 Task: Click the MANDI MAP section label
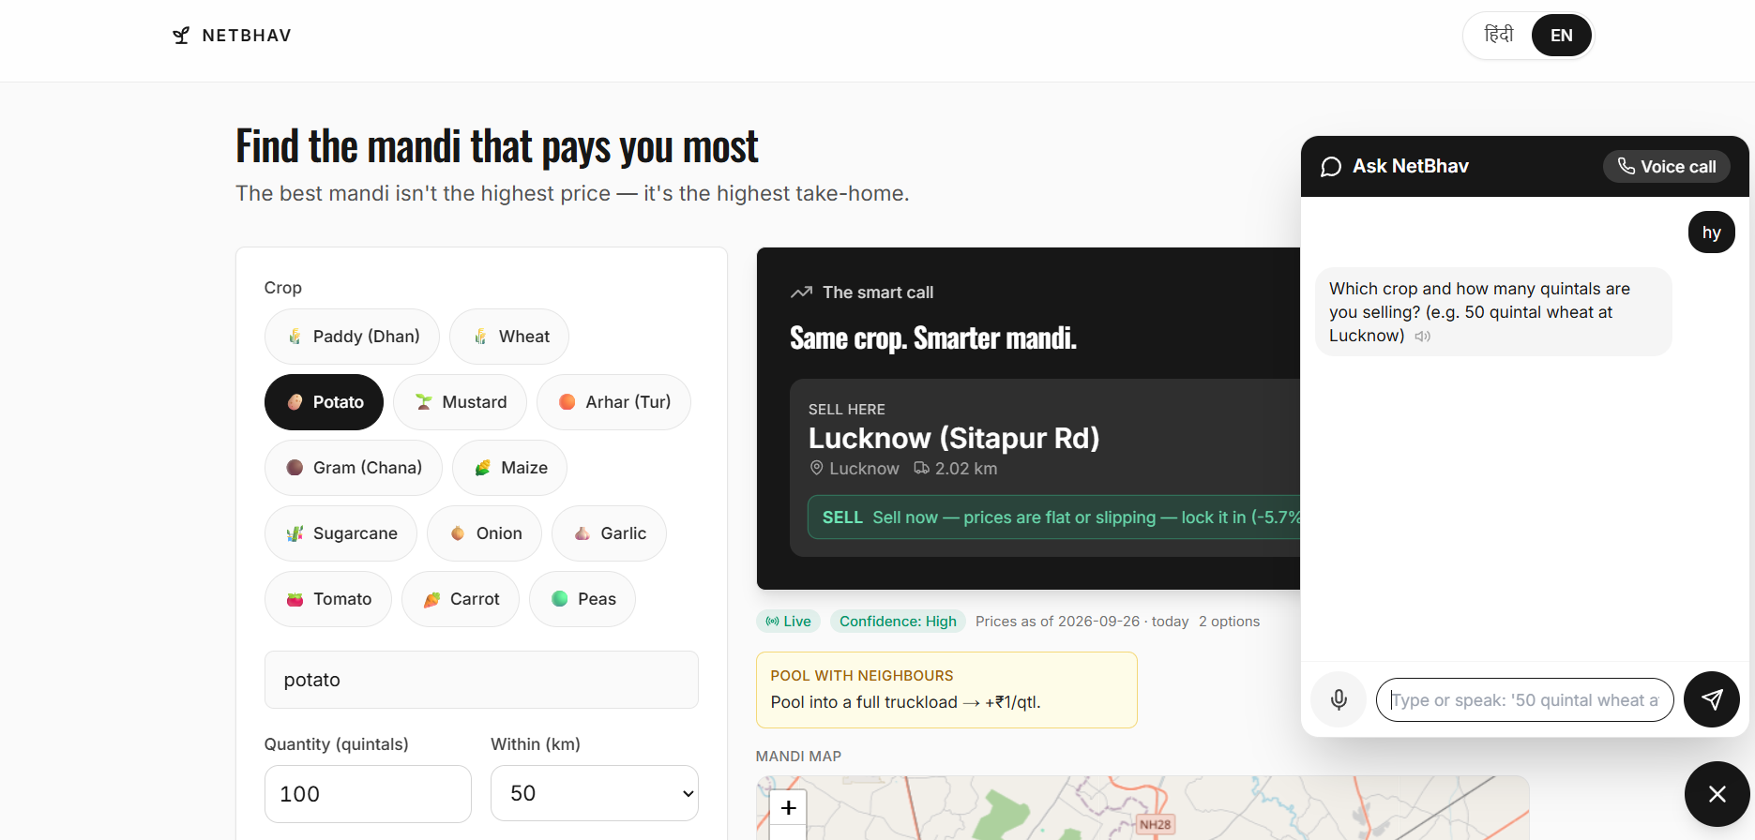pyautogui.click(x=798, y=757)
